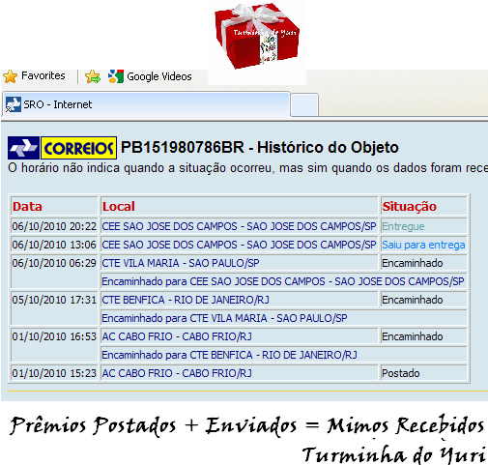
Task: Click the 'O horário não indica' notice text
Action: (247, 168)
